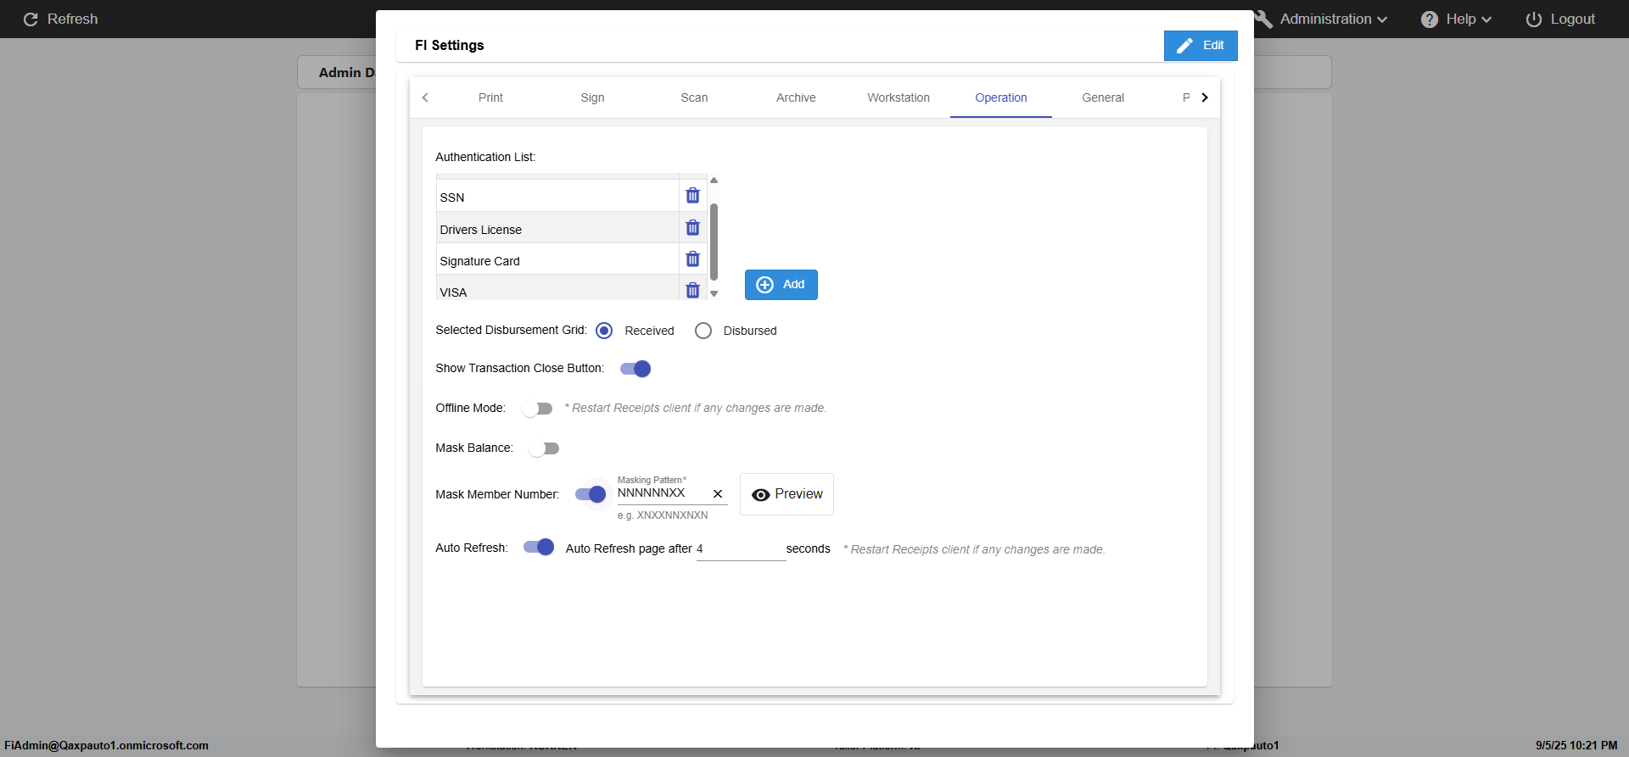Remove Signature Card from authentication list
1629x757 pixels.
pos(692,259)
